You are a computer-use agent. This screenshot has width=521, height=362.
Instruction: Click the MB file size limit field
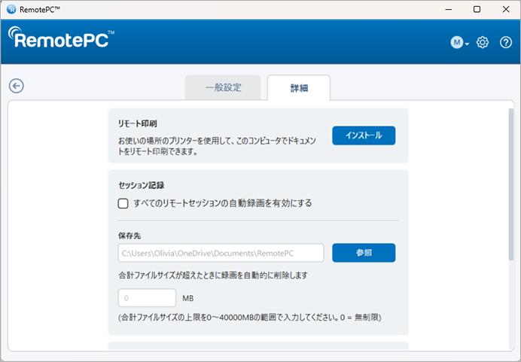coord(147,298)
